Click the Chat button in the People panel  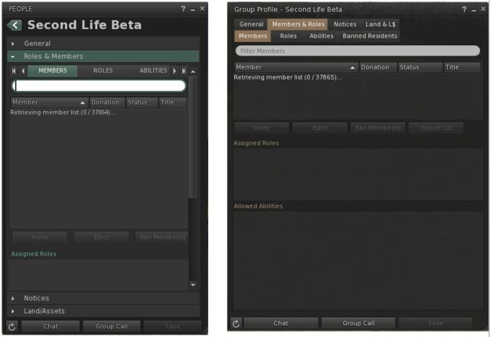(x=51, y=326)
